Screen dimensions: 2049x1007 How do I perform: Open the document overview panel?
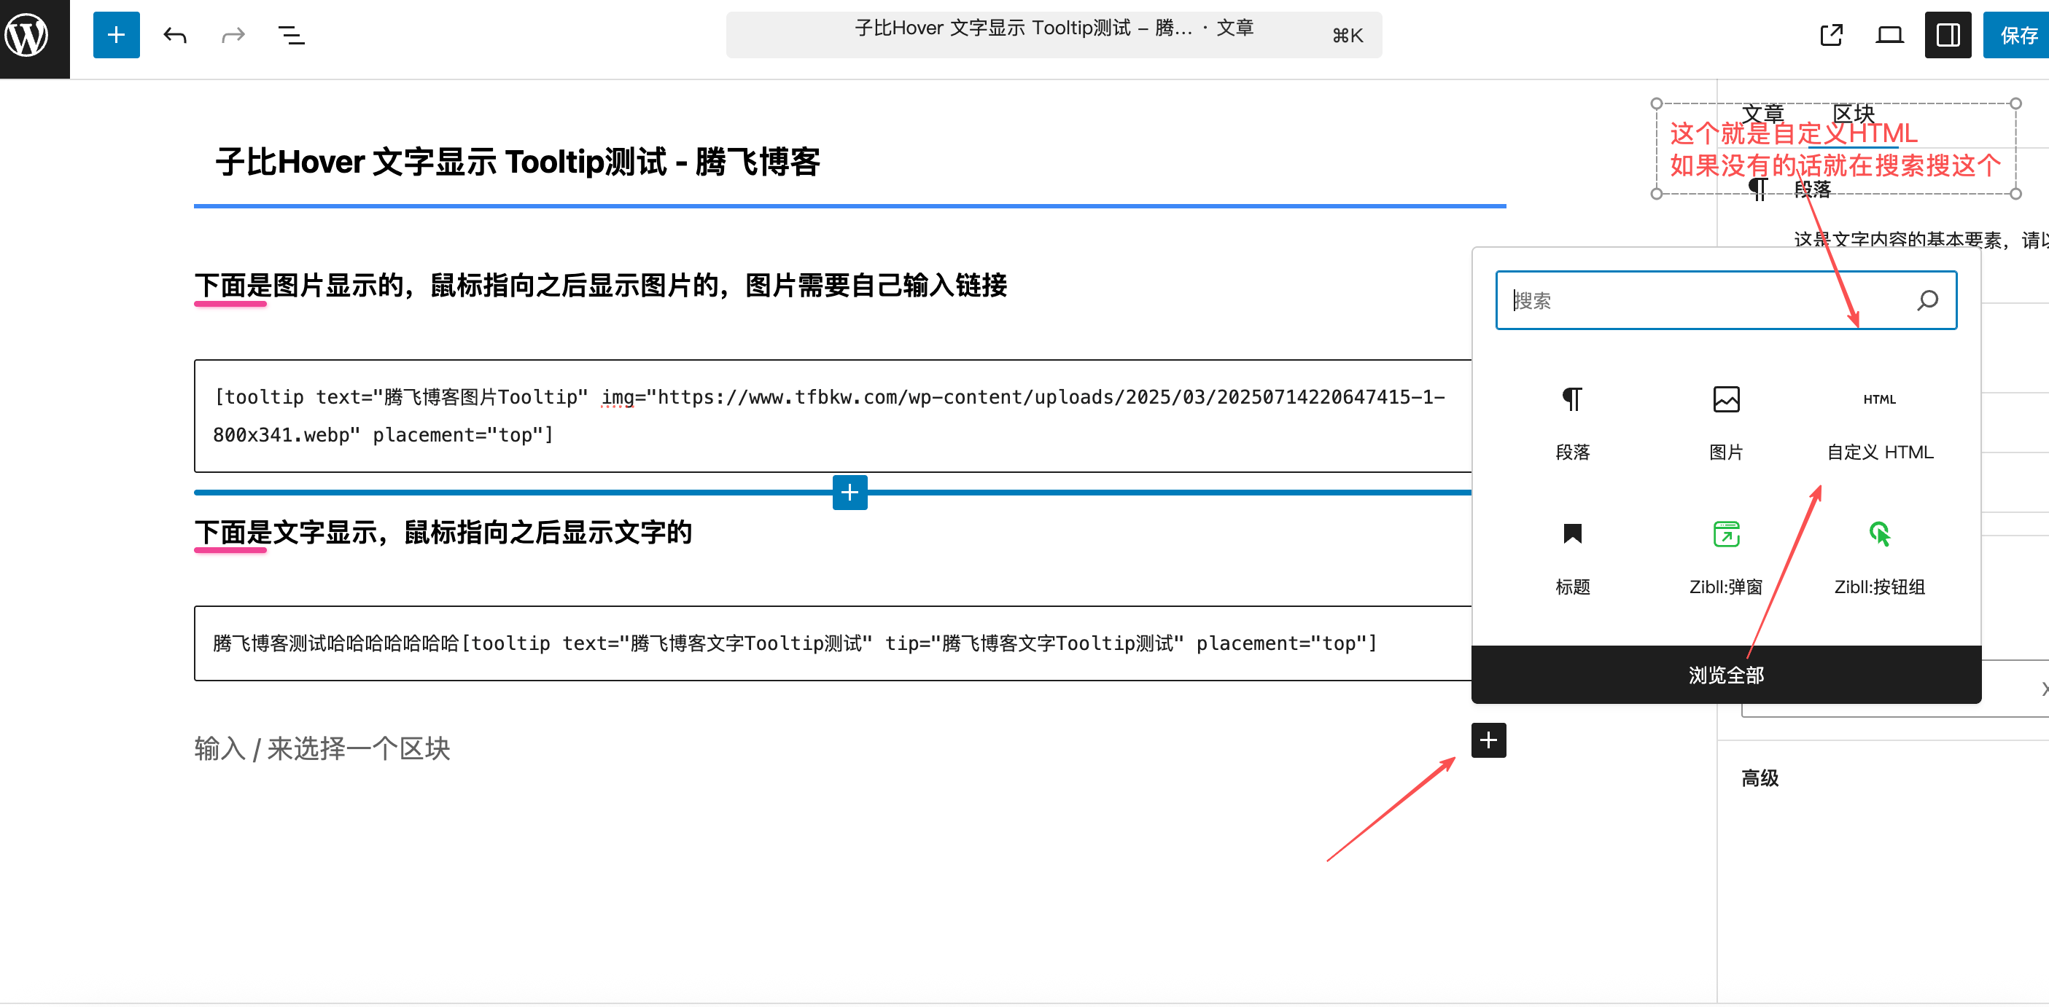pyautogui.click(x=290, y=35)
